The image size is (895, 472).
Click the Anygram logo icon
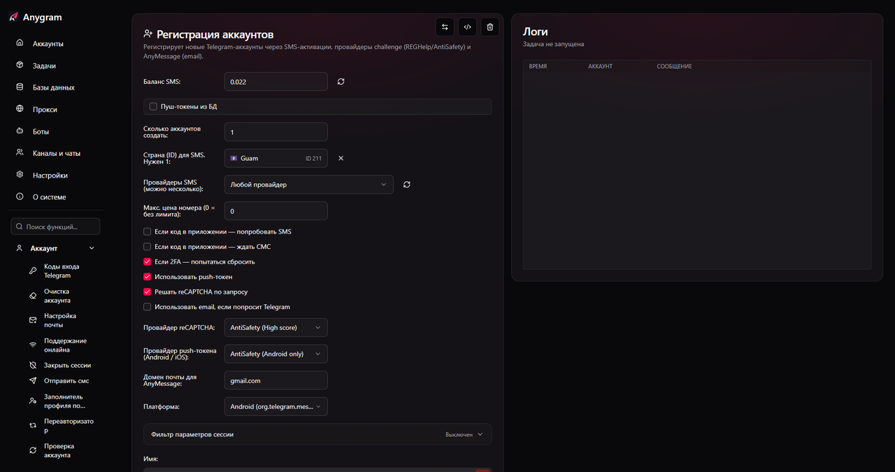click(13, 17)
